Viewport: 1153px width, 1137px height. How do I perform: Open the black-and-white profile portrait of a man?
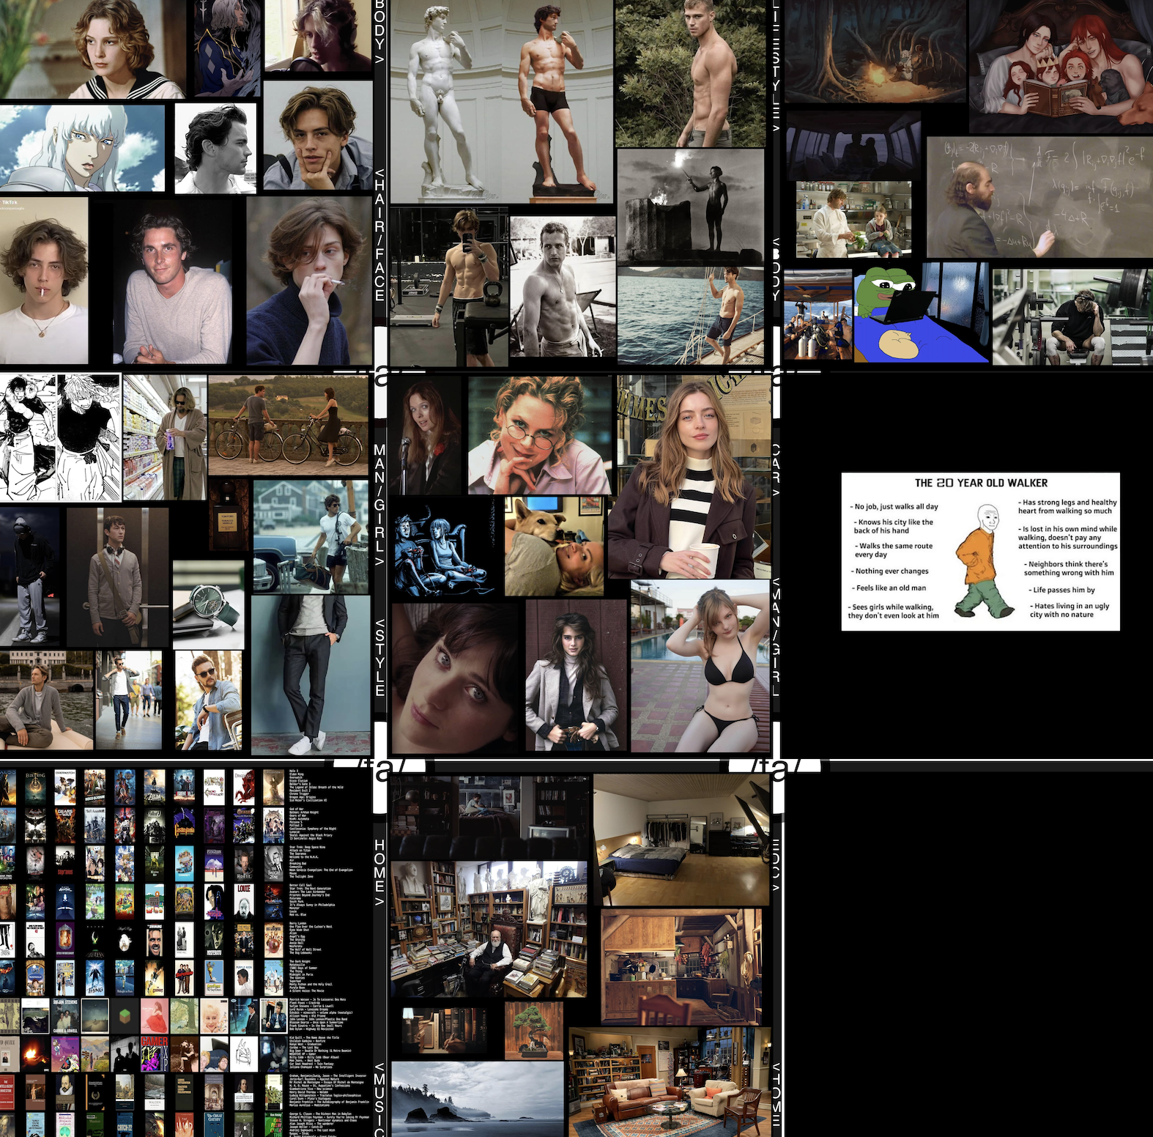[215, 148]
